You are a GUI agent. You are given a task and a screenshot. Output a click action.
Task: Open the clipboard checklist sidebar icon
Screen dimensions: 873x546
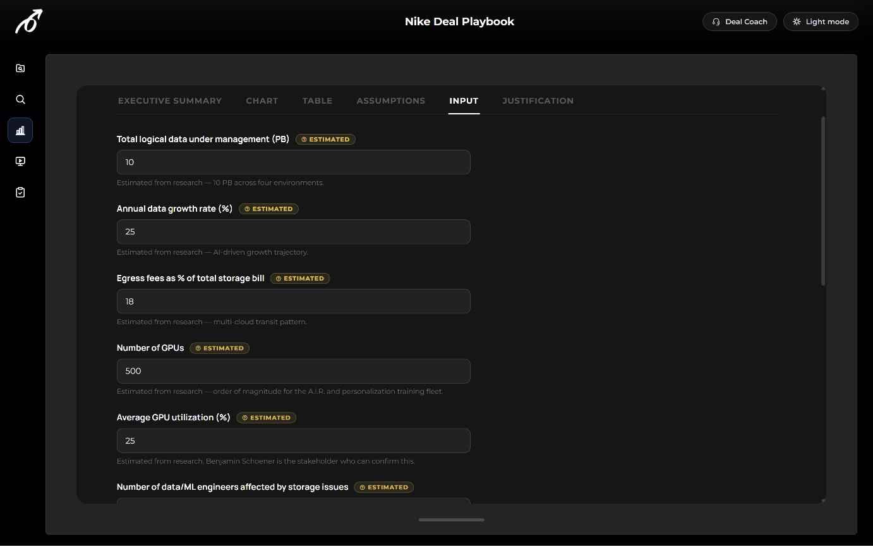[20, 192]
